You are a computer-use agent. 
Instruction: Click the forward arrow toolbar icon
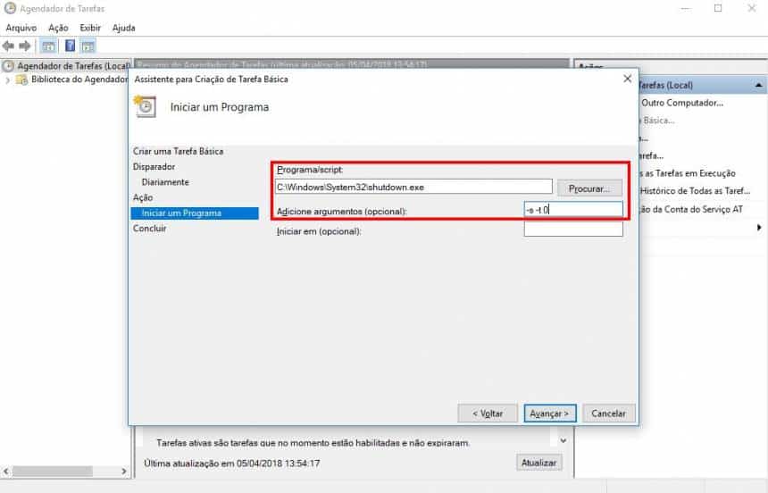(24, 46)
